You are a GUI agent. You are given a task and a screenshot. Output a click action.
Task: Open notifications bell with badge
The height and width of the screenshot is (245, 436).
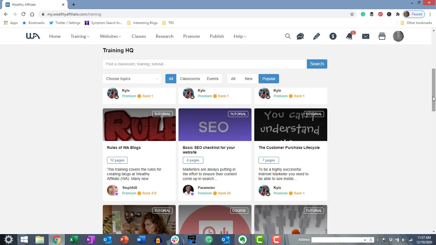[x=350, y=36]
